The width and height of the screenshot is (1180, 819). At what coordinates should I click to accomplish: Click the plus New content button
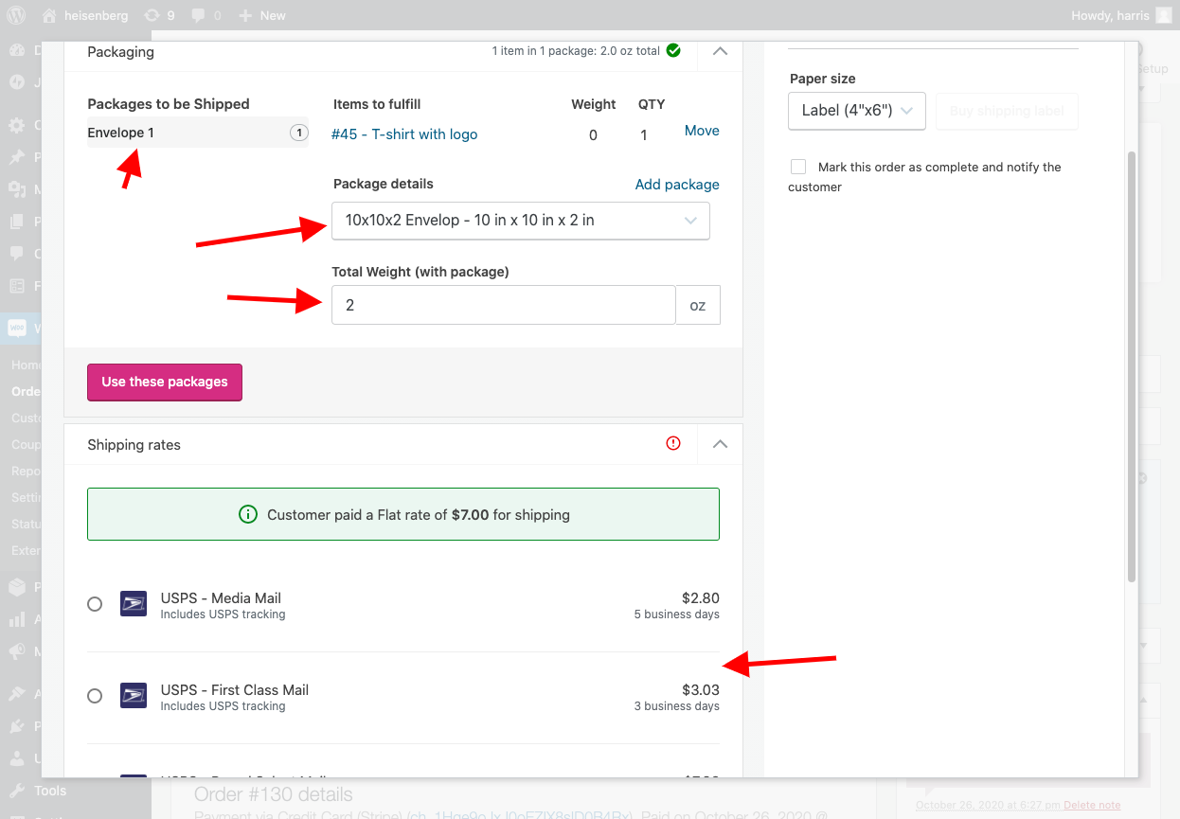pyautogui.click(x=262, y=15)
